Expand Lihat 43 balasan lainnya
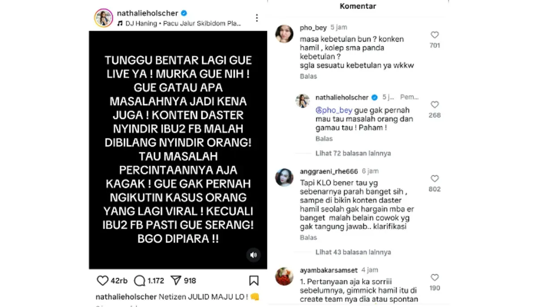 pyautogui.click(x=353, y=252)
